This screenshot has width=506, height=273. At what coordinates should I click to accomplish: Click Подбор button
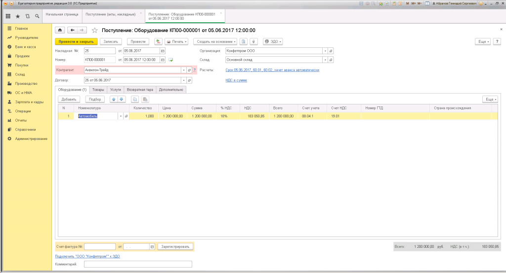95,100
